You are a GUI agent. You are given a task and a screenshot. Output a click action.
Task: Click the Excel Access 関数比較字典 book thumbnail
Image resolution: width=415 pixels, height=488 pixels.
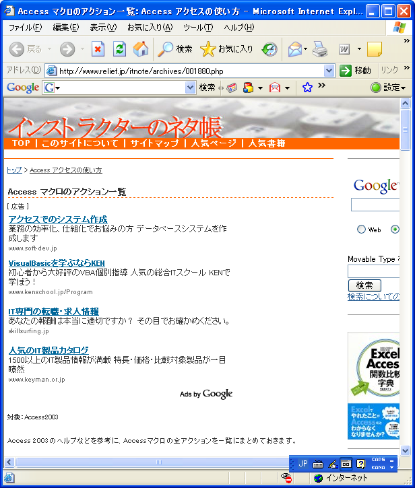[x=373, y=386]
